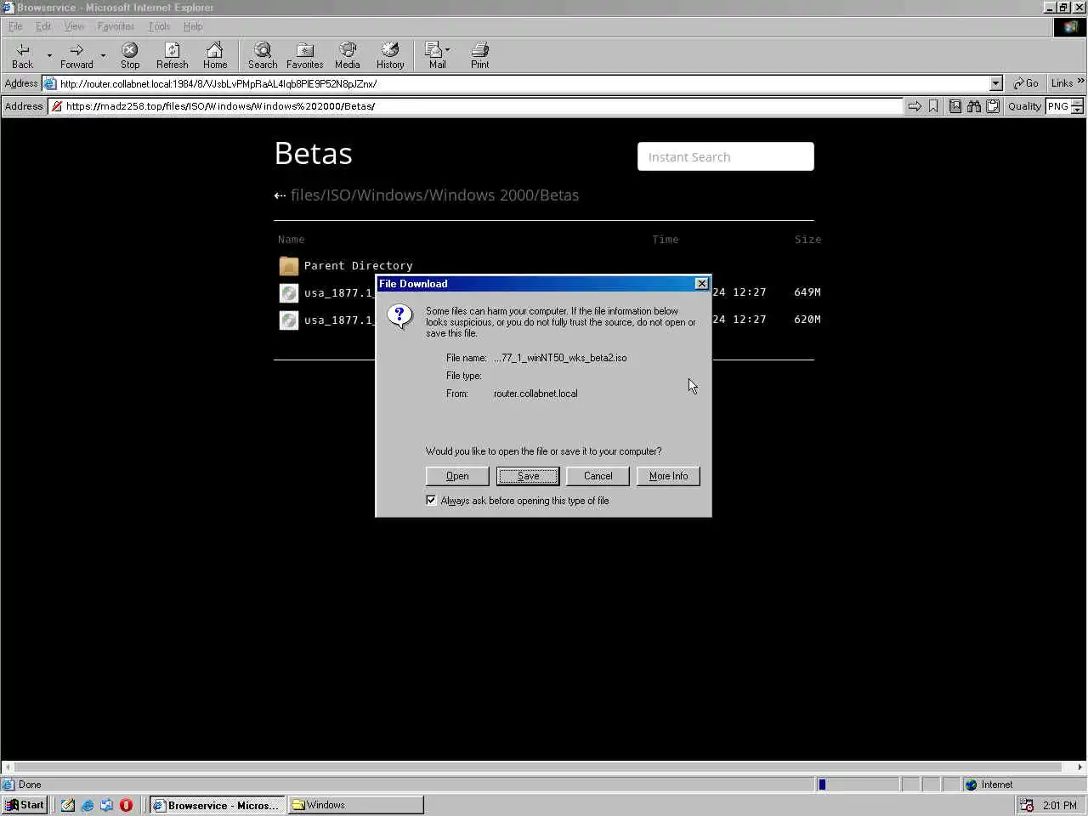Image resolution: width=1088 pixels, height=816 pixels.
Task: Click Save in File Download dialog
Action: point(528,476)
